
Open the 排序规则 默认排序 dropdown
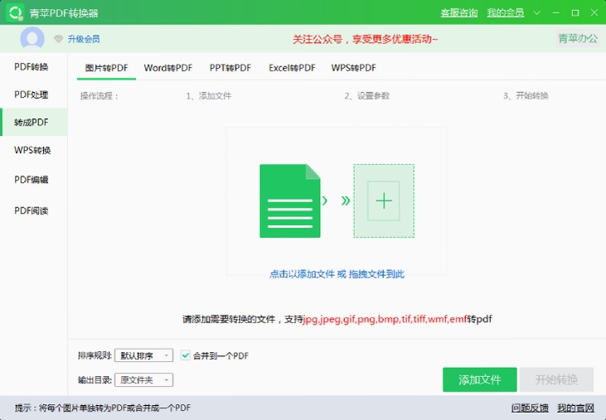pyautogui.click(x=143, y=355)
